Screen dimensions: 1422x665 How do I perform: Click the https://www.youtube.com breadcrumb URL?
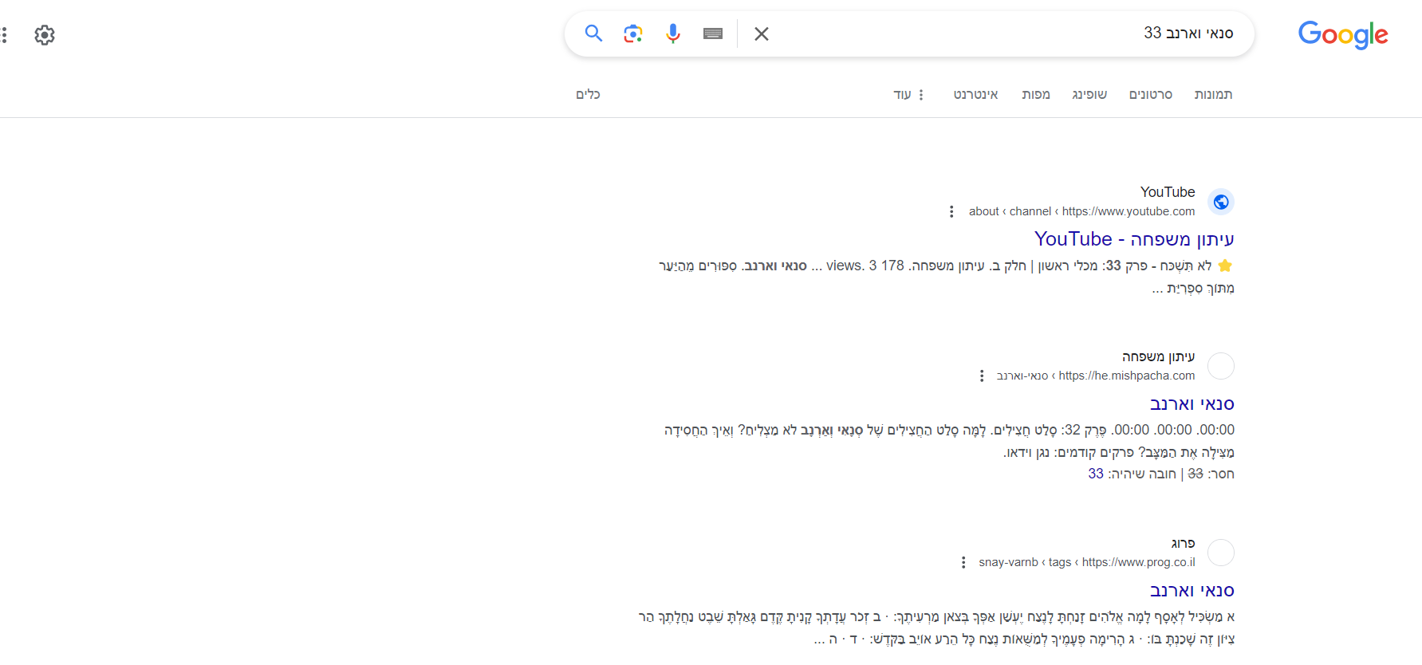[x=1129, y=211]
